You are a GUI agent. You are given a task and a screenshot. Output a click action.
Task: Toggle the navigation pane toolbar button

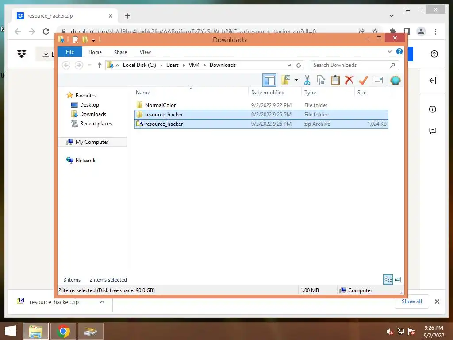tap(269, 81)
